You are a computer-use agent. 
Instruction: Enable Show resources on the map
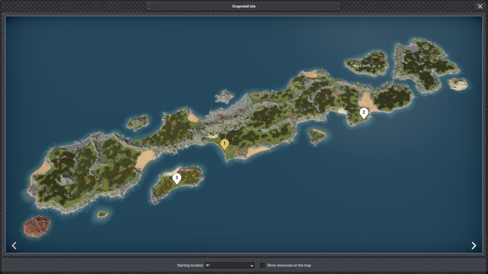(262, 265)
